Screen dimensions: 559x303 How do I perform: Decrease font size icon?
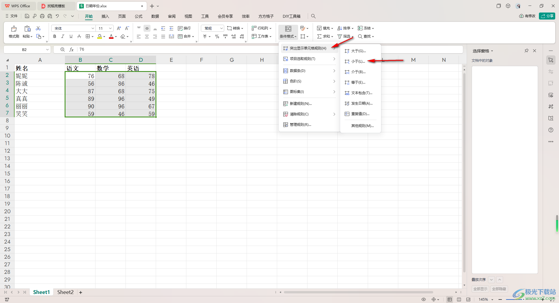127,28
